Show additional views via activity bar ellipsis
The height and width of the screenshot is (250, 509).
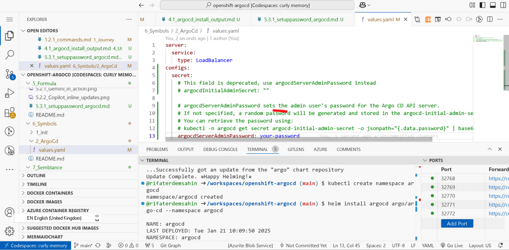tap(9, 169)
